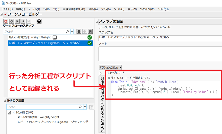Open the ウィンドウ(W) menu
This screenshot has height=134, width=222.
tap(147, 9)
